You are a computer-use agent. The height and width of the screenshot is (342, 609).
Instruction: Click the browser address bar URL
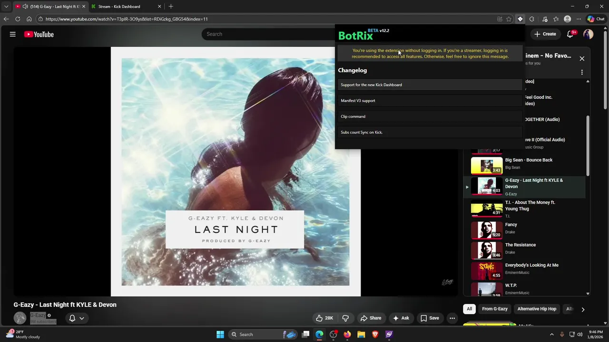pyautogui.click(x=127, y=19)
